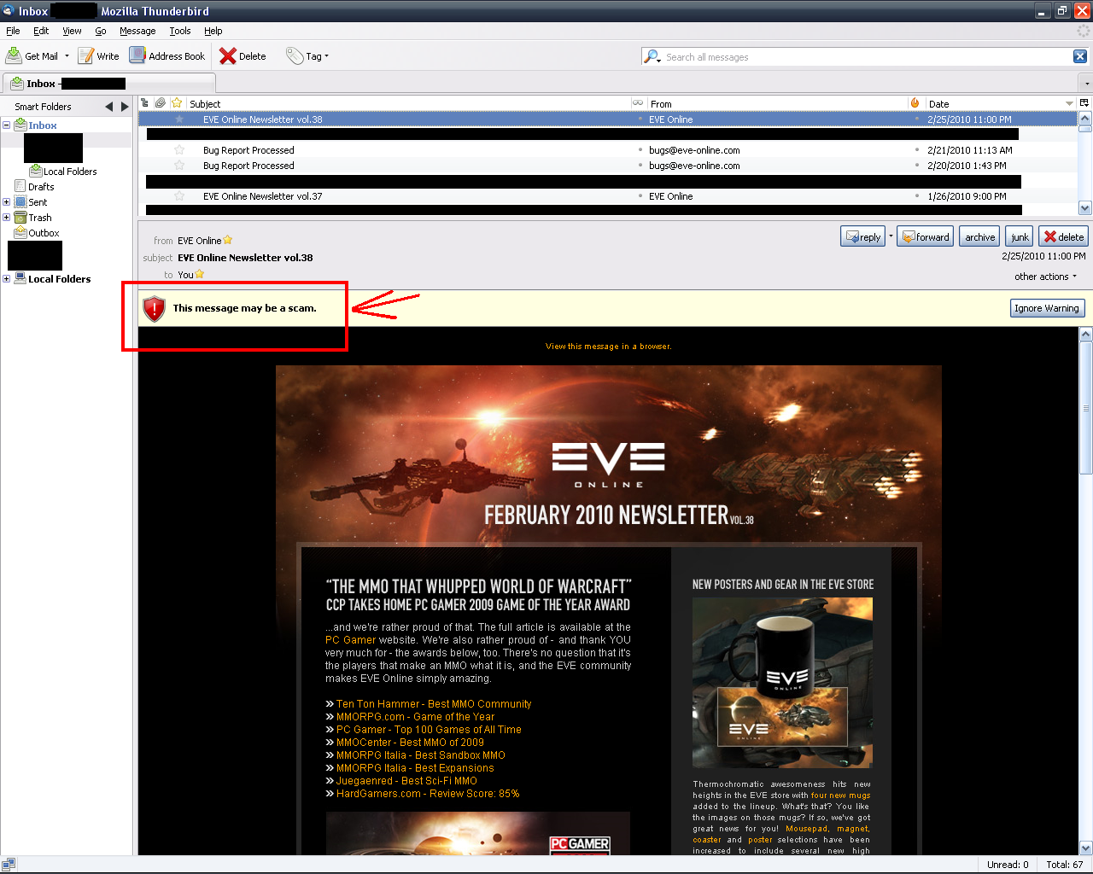This screenshot has width=1093, height=874.
Task: Clear the search box with the X
Action: click(1080, 56)
